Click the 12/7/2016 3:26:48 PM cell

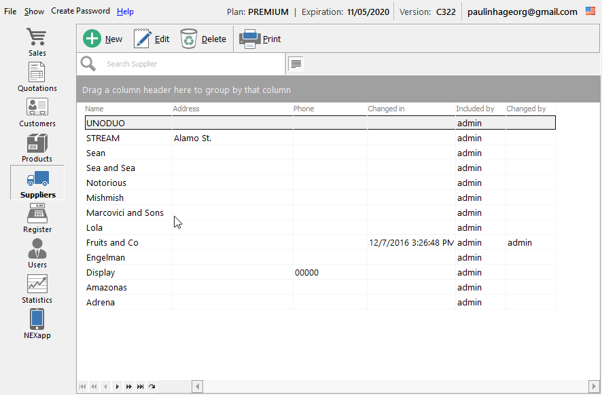pyautogui.click(x=411, y=243)
